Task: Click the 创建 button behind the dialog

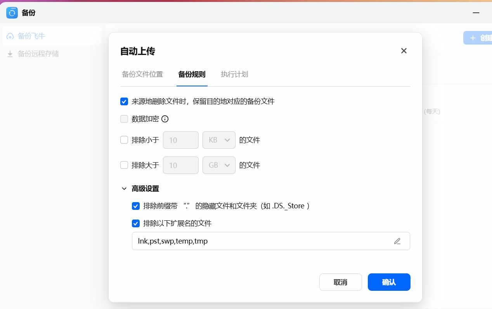Action: pyautogui.click(x=478, y=38)
